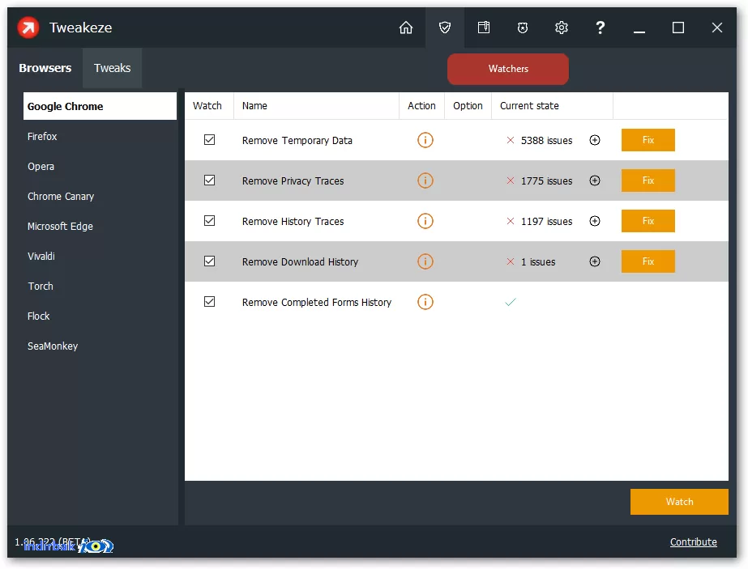748x569 pixels.
Task: Expand details of 1197 issues
Action: [594, 221]
